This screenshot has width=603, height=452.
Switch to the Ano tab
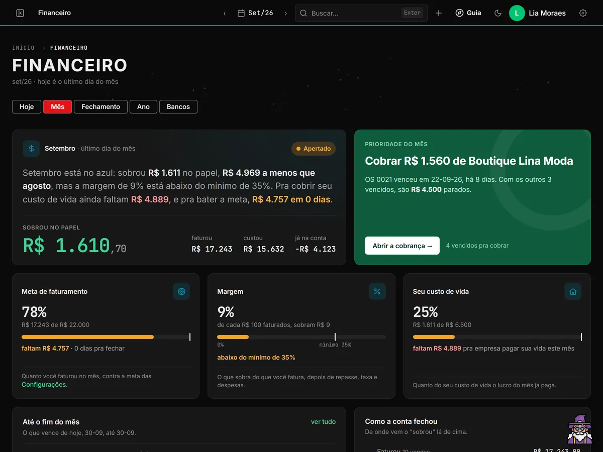[x=143, y=106]
